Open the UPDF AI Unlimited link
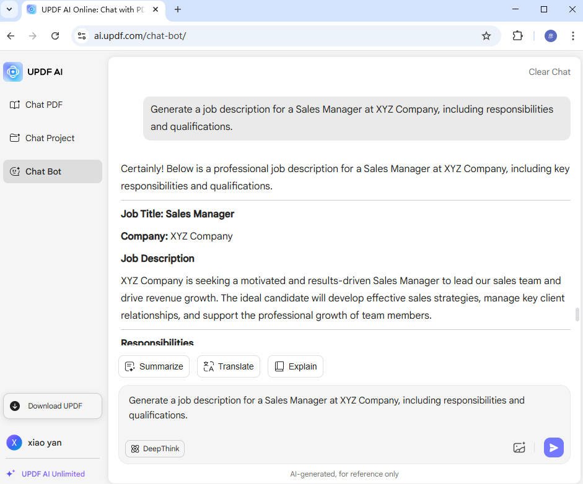583x484 pixels. (x=52, y=473)
